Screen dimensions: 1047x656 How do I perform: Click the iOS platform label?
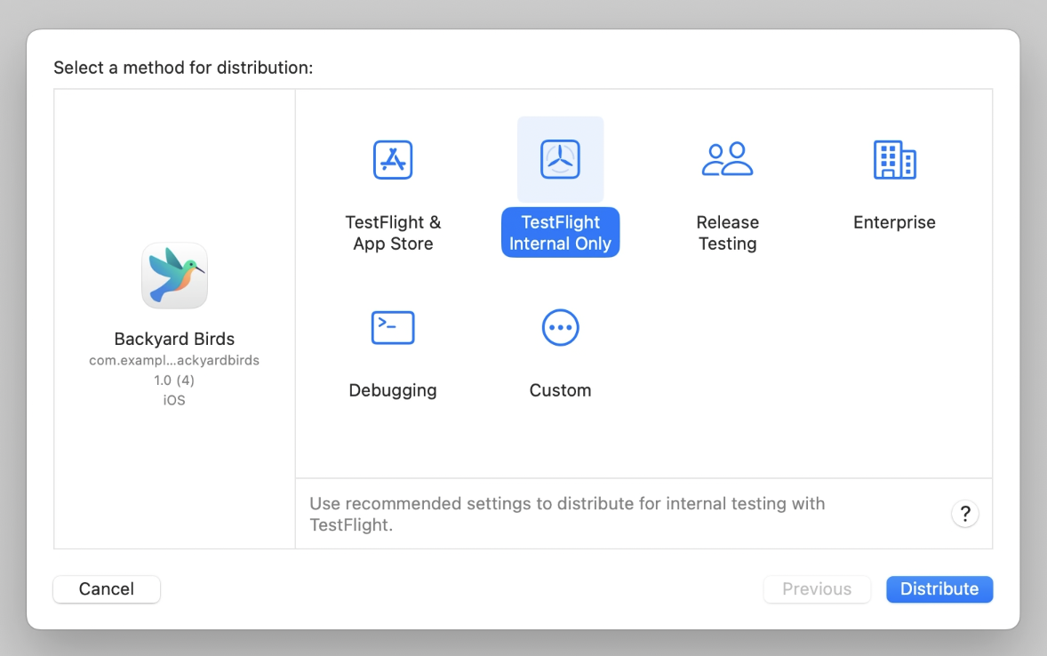click(174, 400)
